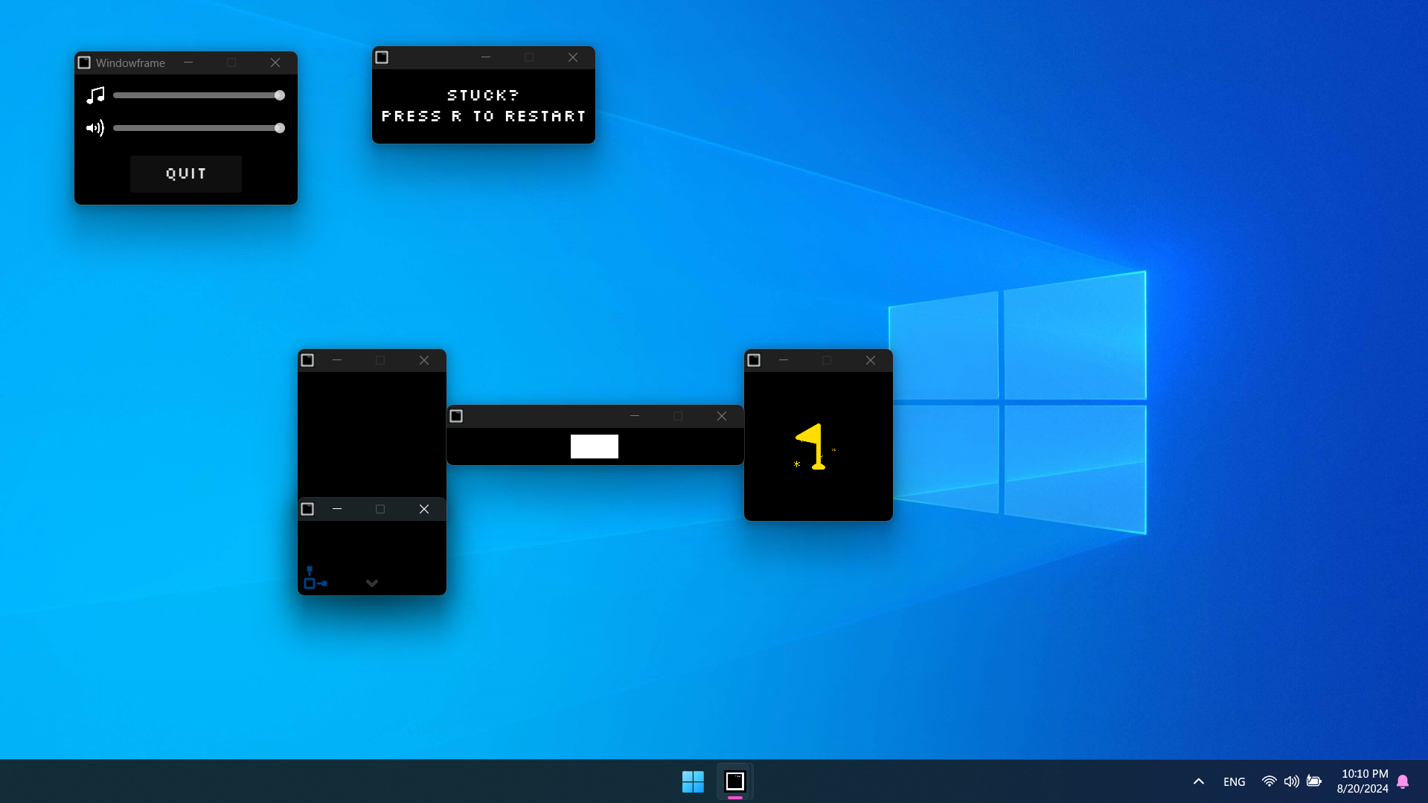Click the gray down chevron in game window
The height and width of the screenshot is (803, 1428).
coord(372,583)
